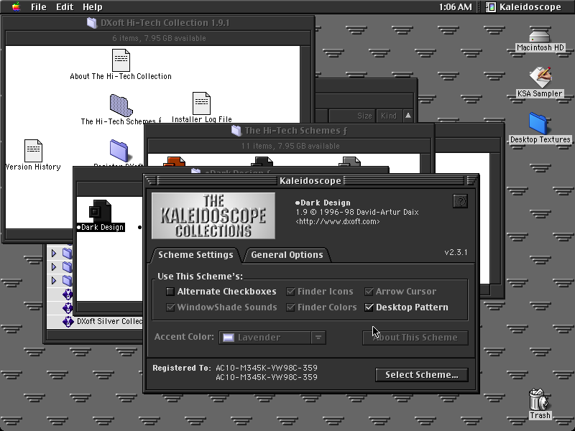
Task: Toggle the Finder Colors checkbox
Action: [291, 307]
